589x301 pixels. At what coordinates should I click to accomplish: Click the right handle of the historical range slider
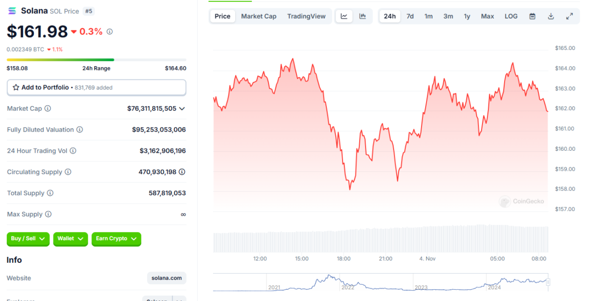click(x=548, y=282)
